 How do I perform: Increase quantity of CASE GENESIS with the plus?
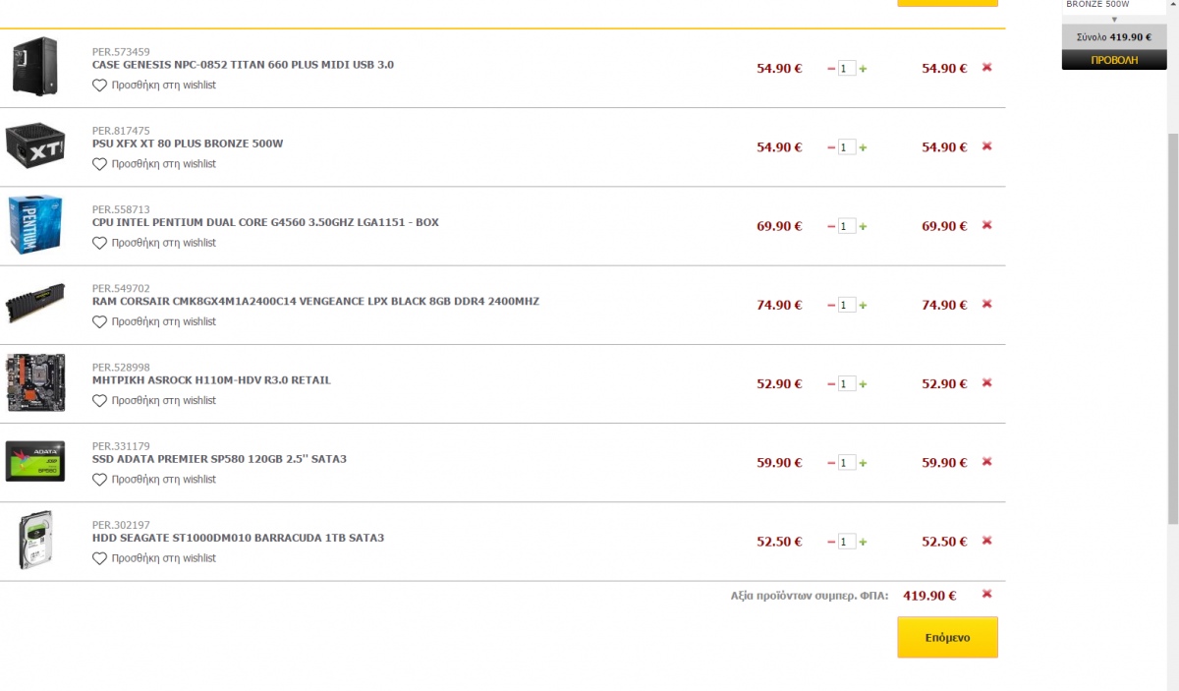864,69
